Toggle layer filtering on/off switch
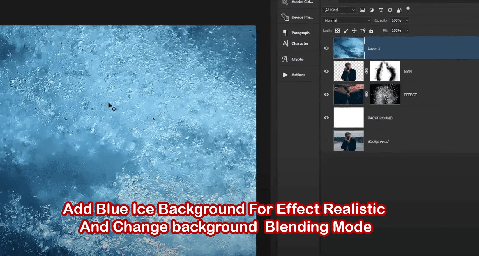This screenshot has width=479, height=256. coord(408,9)
